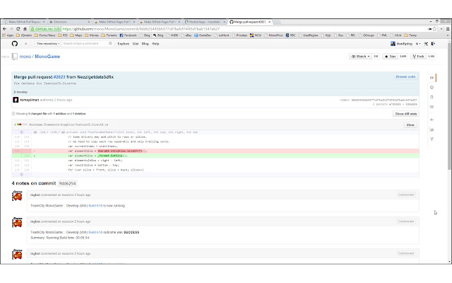
Task: Open the mono owner link
Action: (25, 57)
